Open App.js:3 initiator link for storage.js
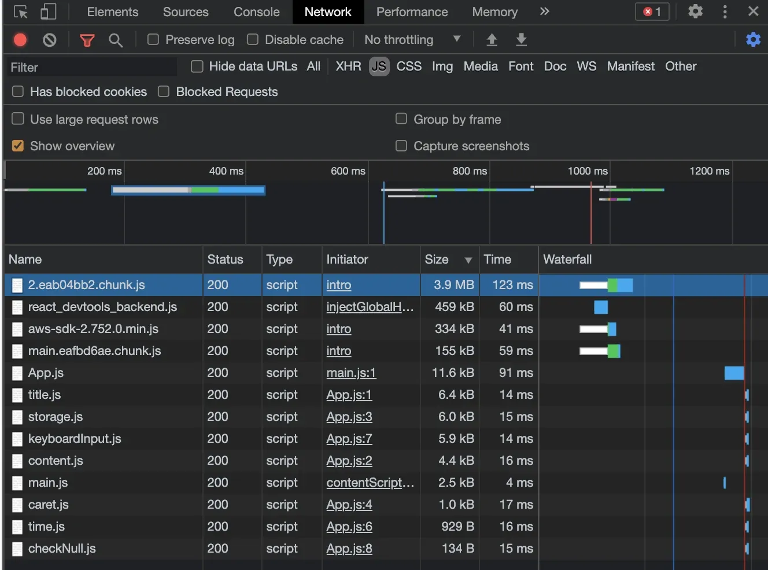This screenshot has height=570, width=768. click(349, 417)
